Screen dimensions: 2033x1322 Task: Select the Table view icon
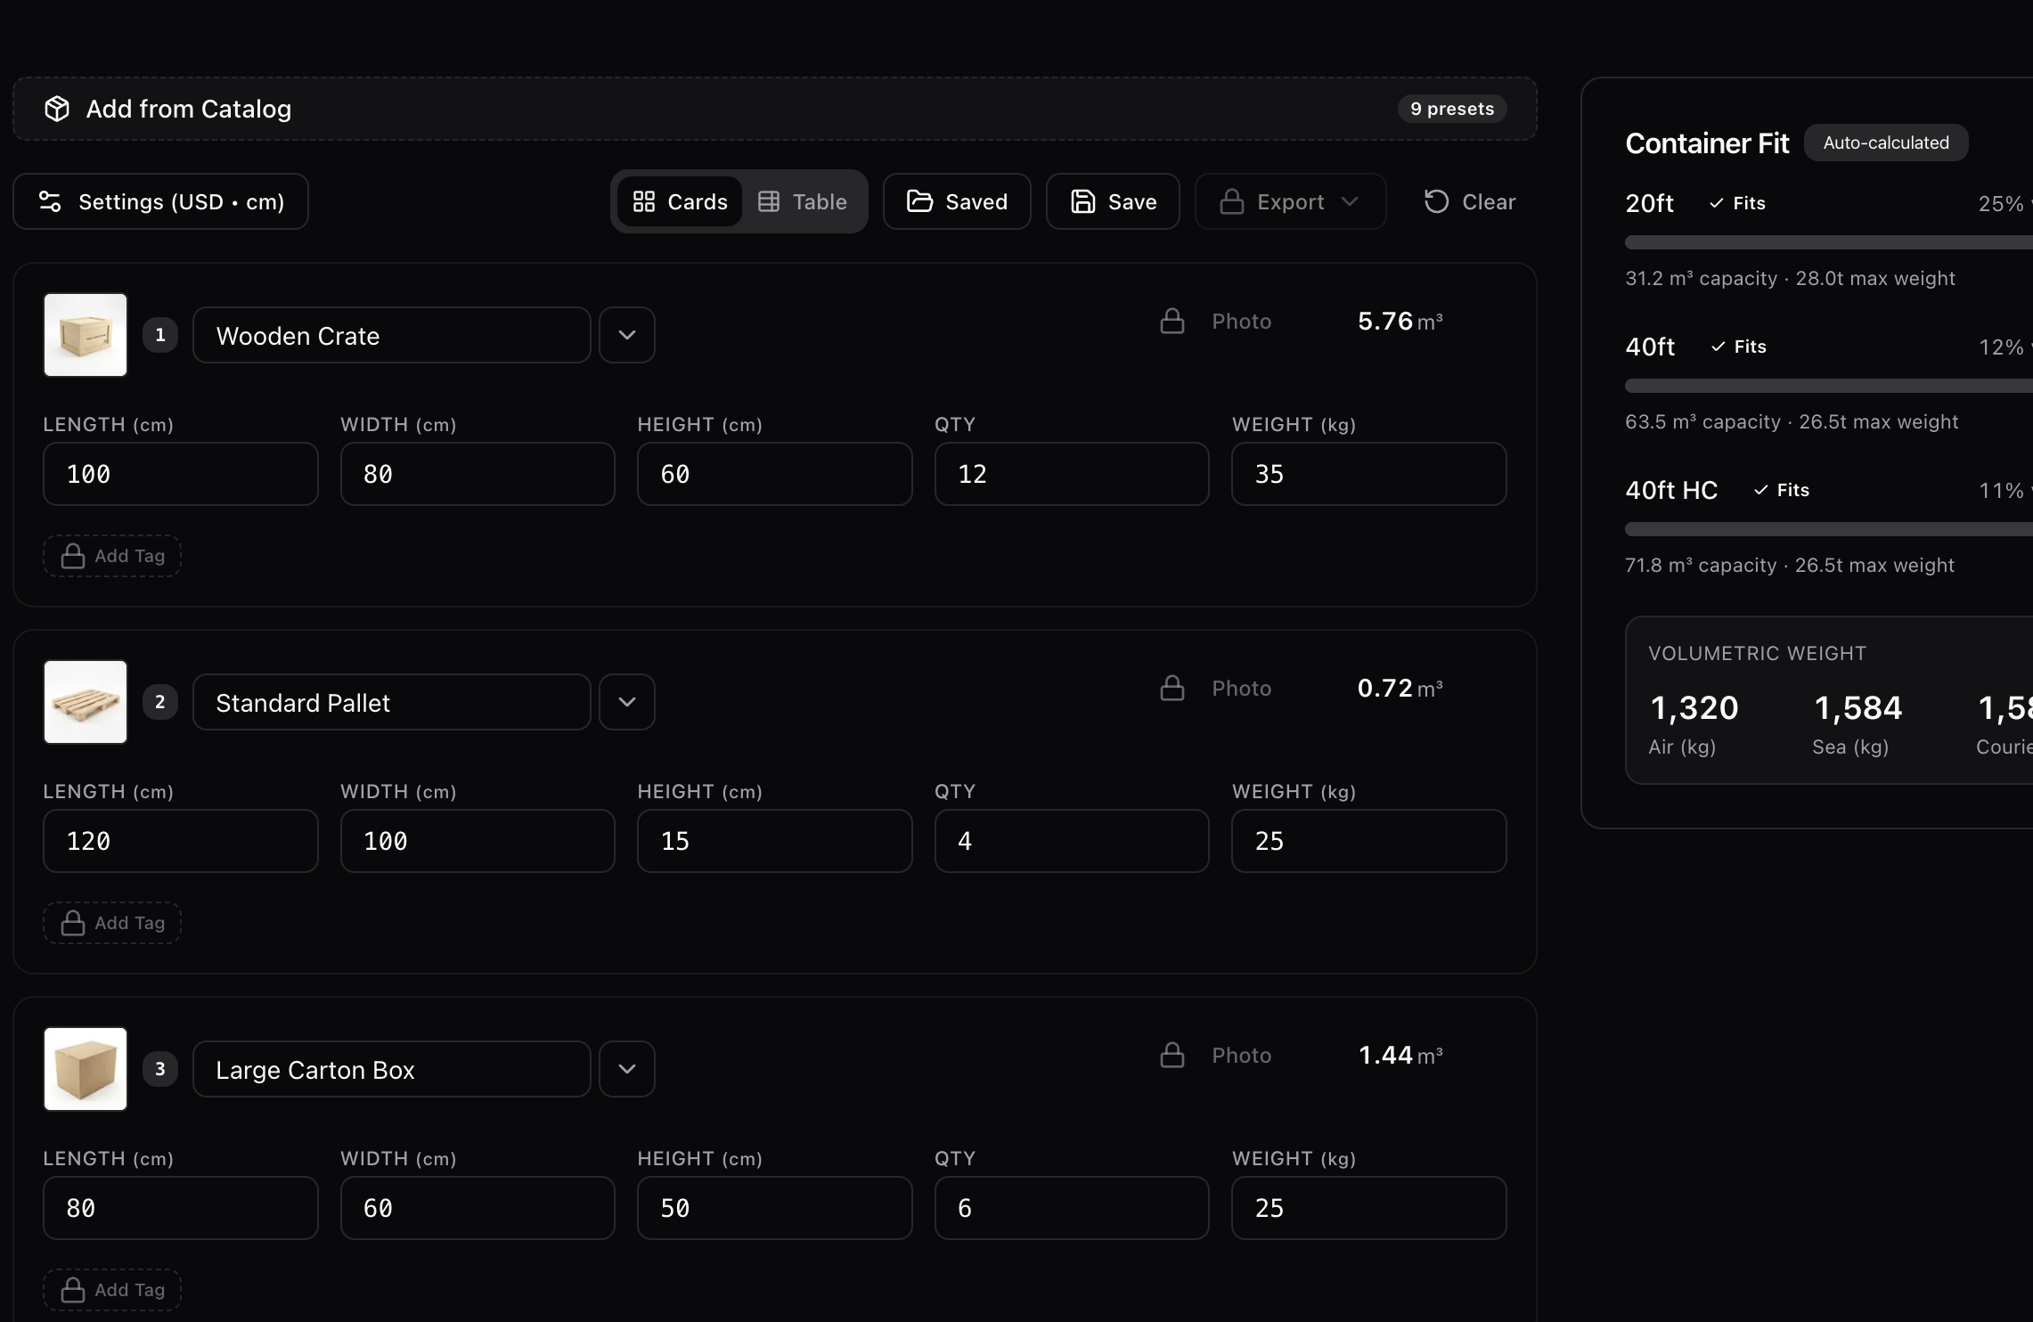tap(770, 201)
